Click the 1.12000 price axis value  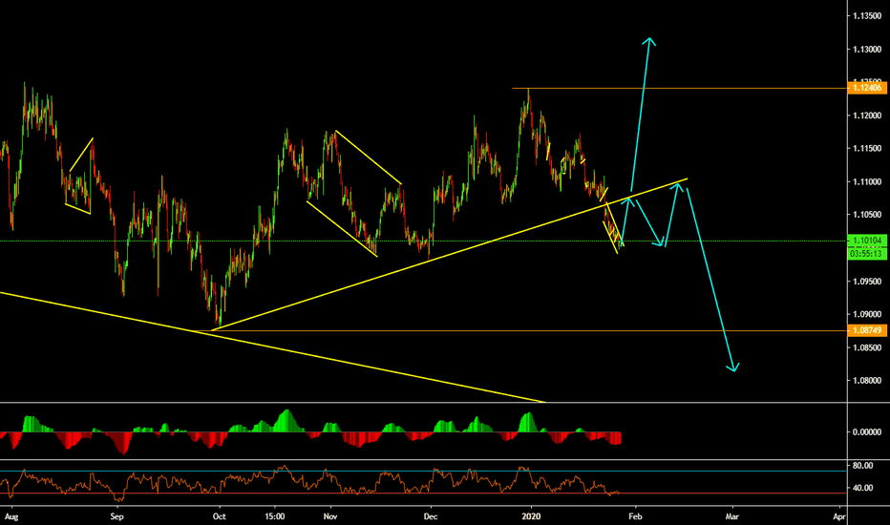click(867, 115)
